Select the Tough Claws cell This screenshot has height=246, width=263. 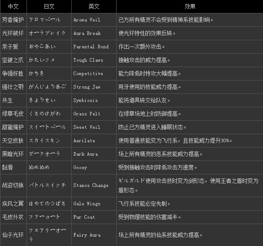point(94,60)
